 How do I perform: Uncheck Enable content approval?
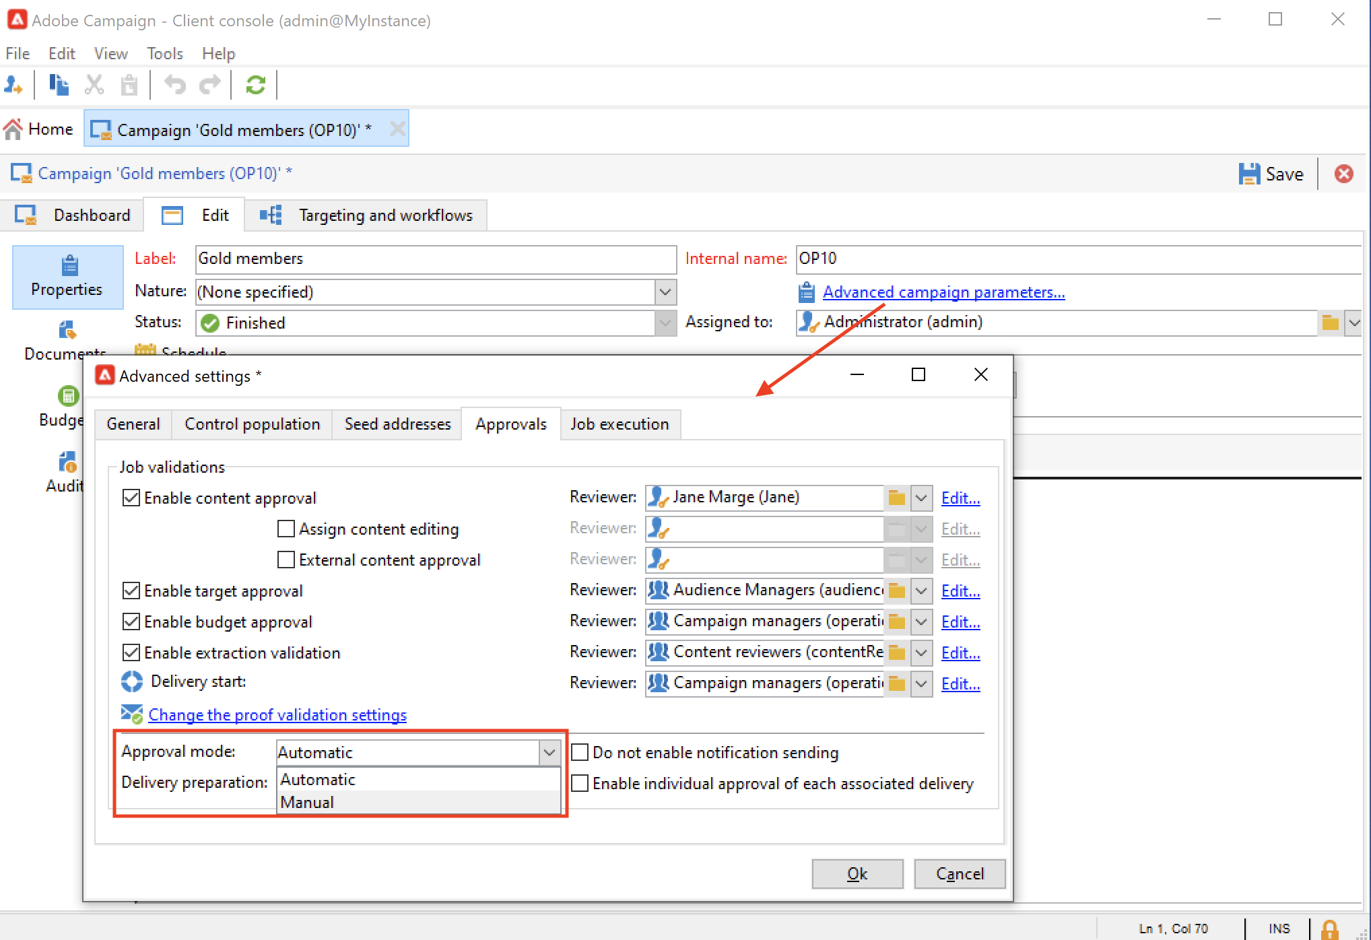[x=131, y=498]
